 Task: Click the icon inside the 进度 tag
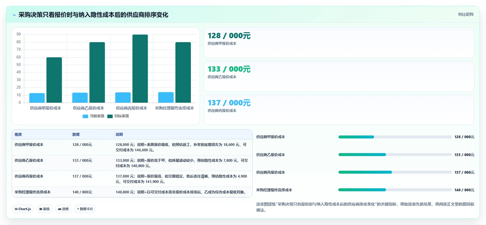click(x=60, y=209)
